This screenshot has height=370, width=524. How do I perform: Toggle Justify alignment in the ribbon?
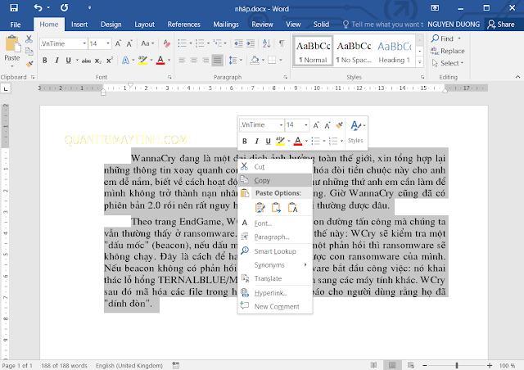click(218, 61)
